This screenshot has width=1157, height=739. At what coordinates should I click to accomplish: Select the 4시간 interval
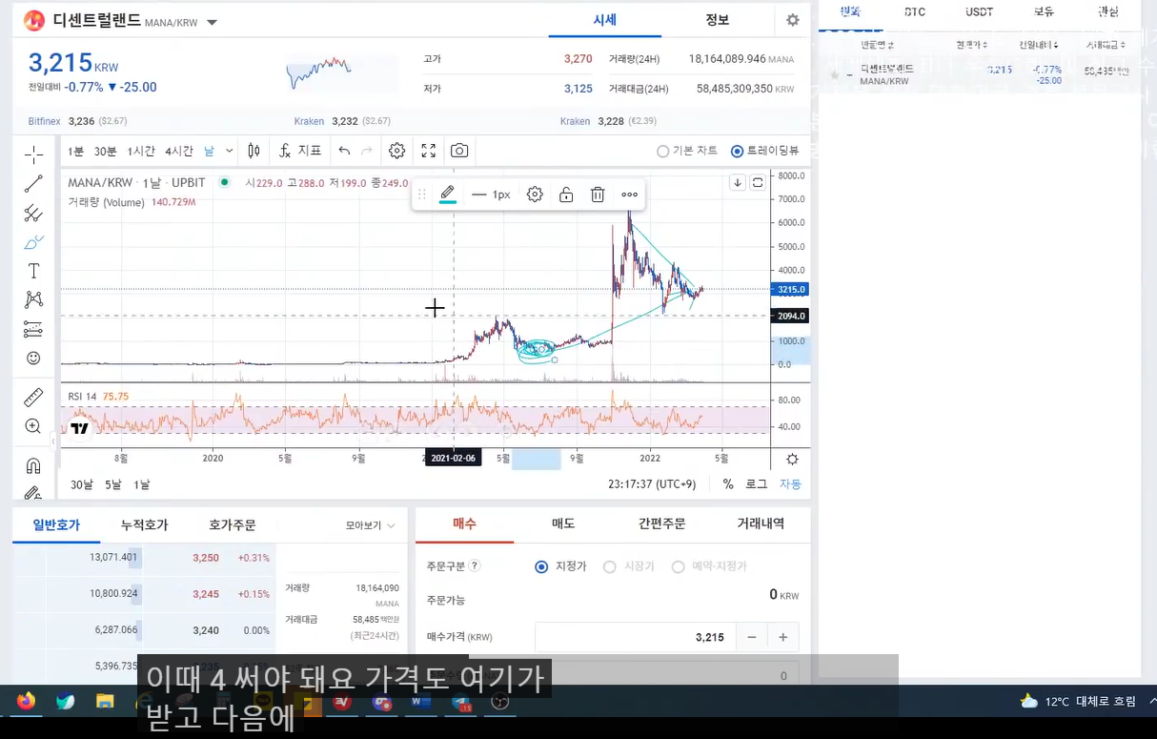pos(179,151)
